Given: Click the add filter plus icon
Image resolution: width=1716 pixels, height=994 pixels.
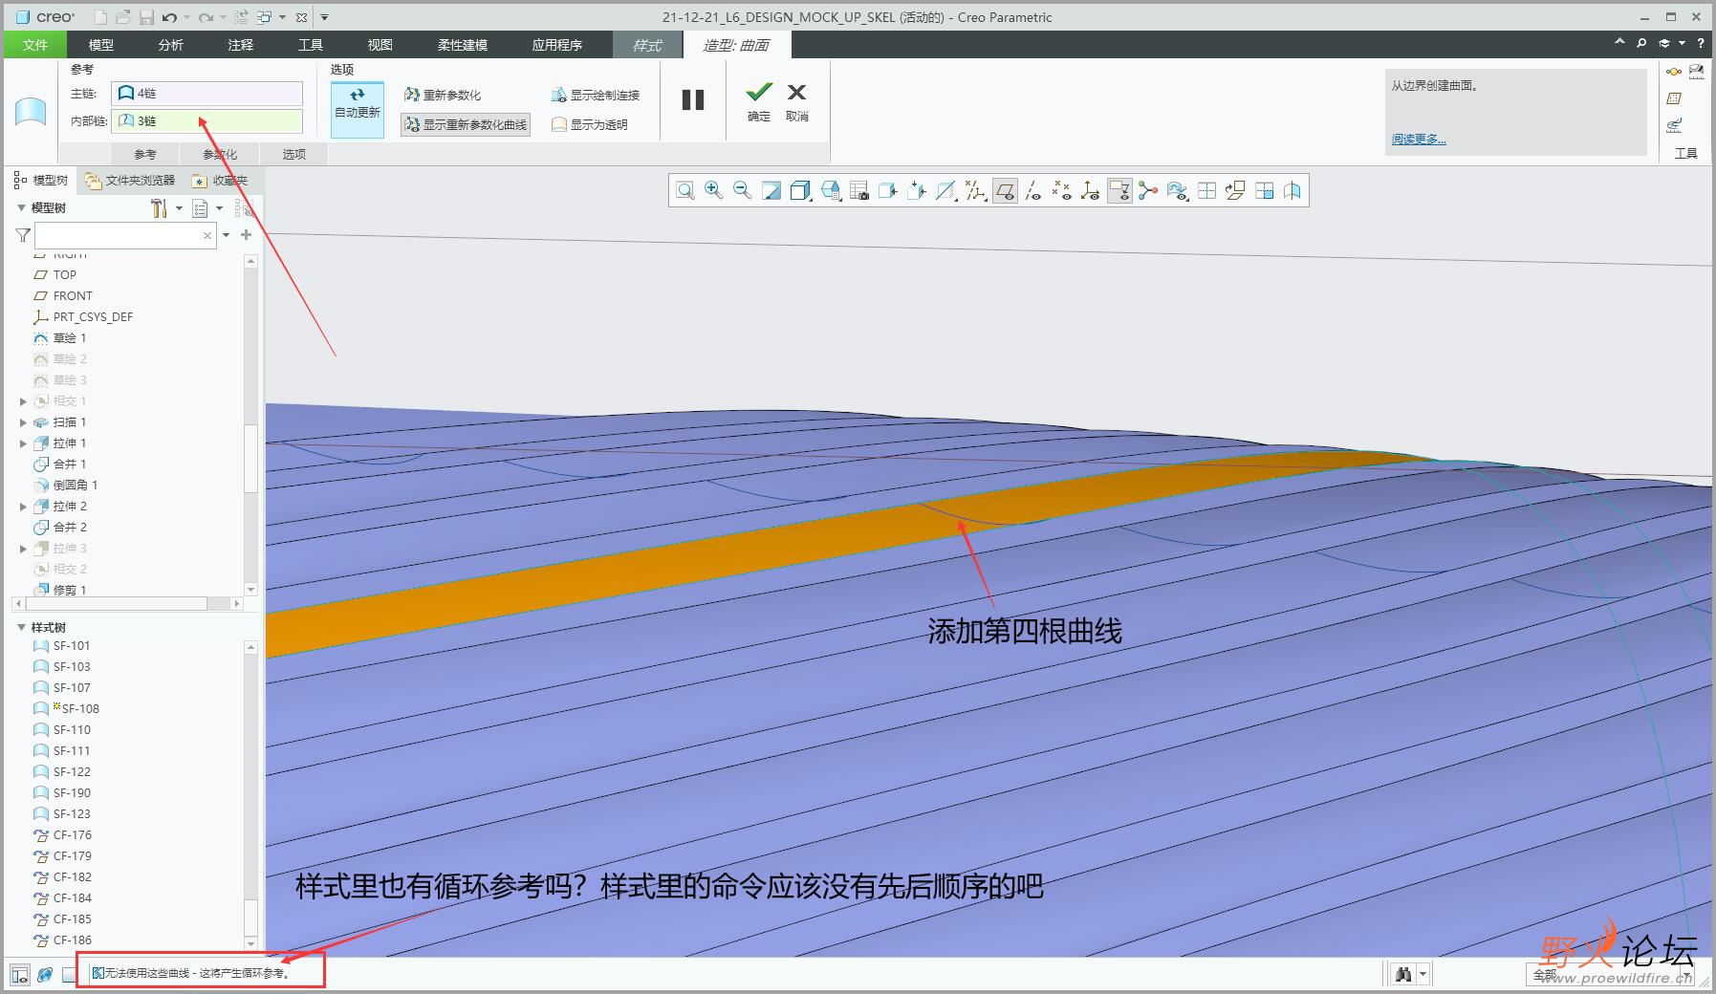Looking at the screenshot, I should tap(246, 234).
